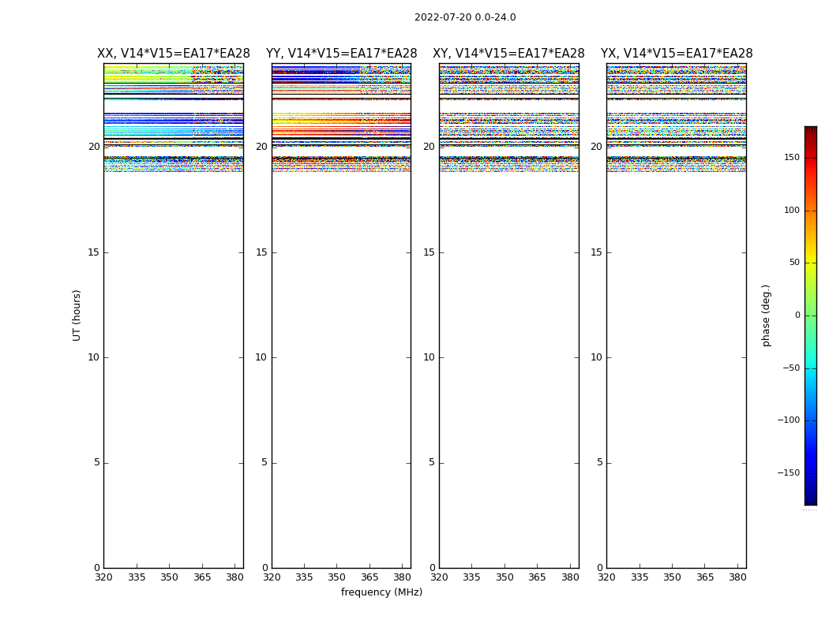This screenshot has height=631, width=829.
Task: Click the YX panel title text
Action: click(x=676, y=54)
